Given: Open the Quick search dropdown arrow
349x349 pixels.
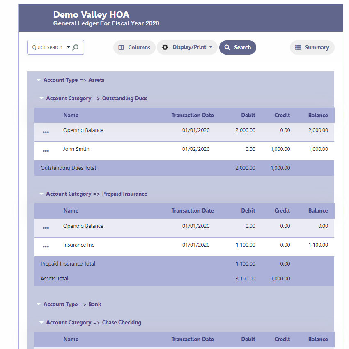Looking at the screenshot, I should (68, 47).
